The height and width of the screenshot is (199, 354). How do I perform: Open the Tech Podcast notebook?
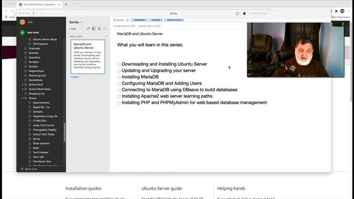point(40,153)
